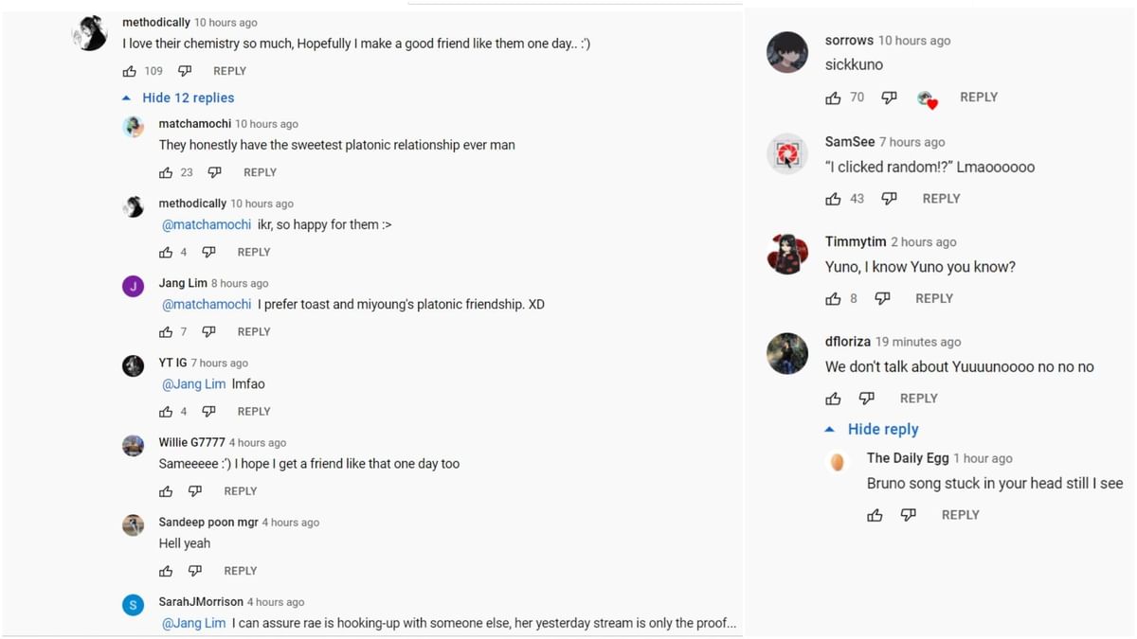Dislike dfloriza's Yuuunoooo comment

[x=866, y=399]
